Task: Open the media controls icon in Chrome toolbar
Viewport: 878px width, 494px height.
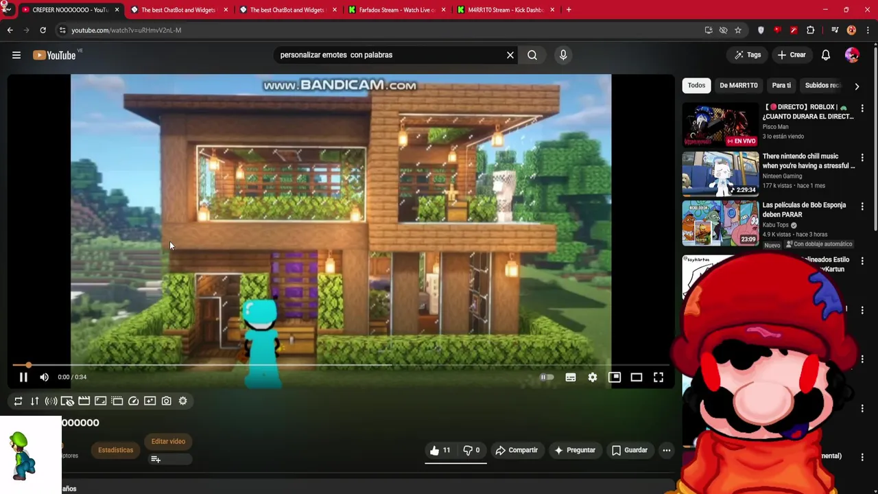Action: 835,30
